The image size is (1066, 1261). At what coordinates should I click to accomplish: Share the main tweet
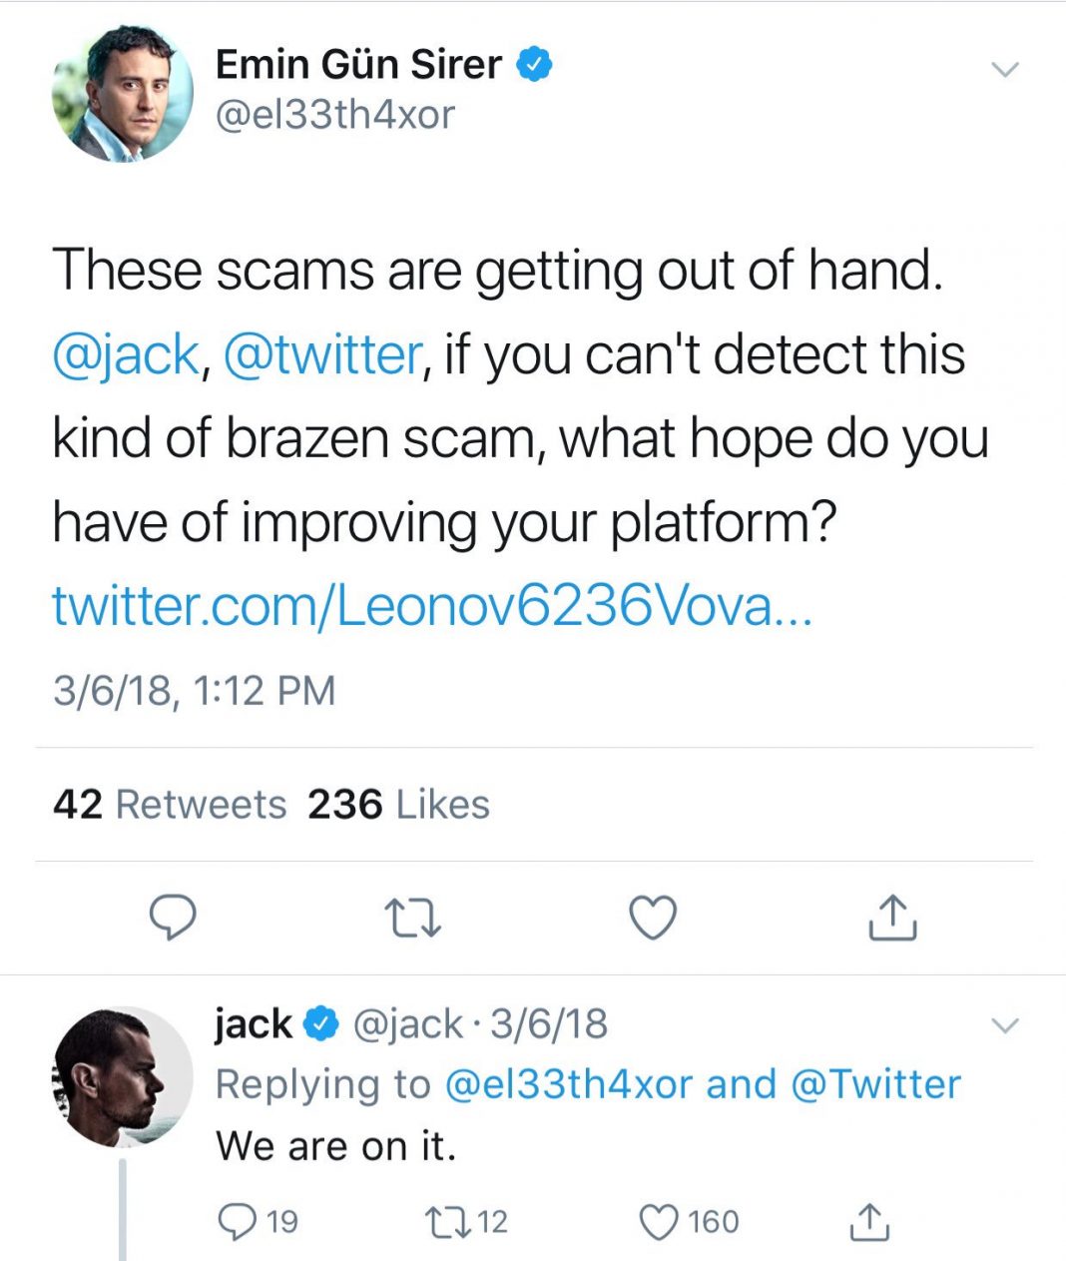coord(892,917)
